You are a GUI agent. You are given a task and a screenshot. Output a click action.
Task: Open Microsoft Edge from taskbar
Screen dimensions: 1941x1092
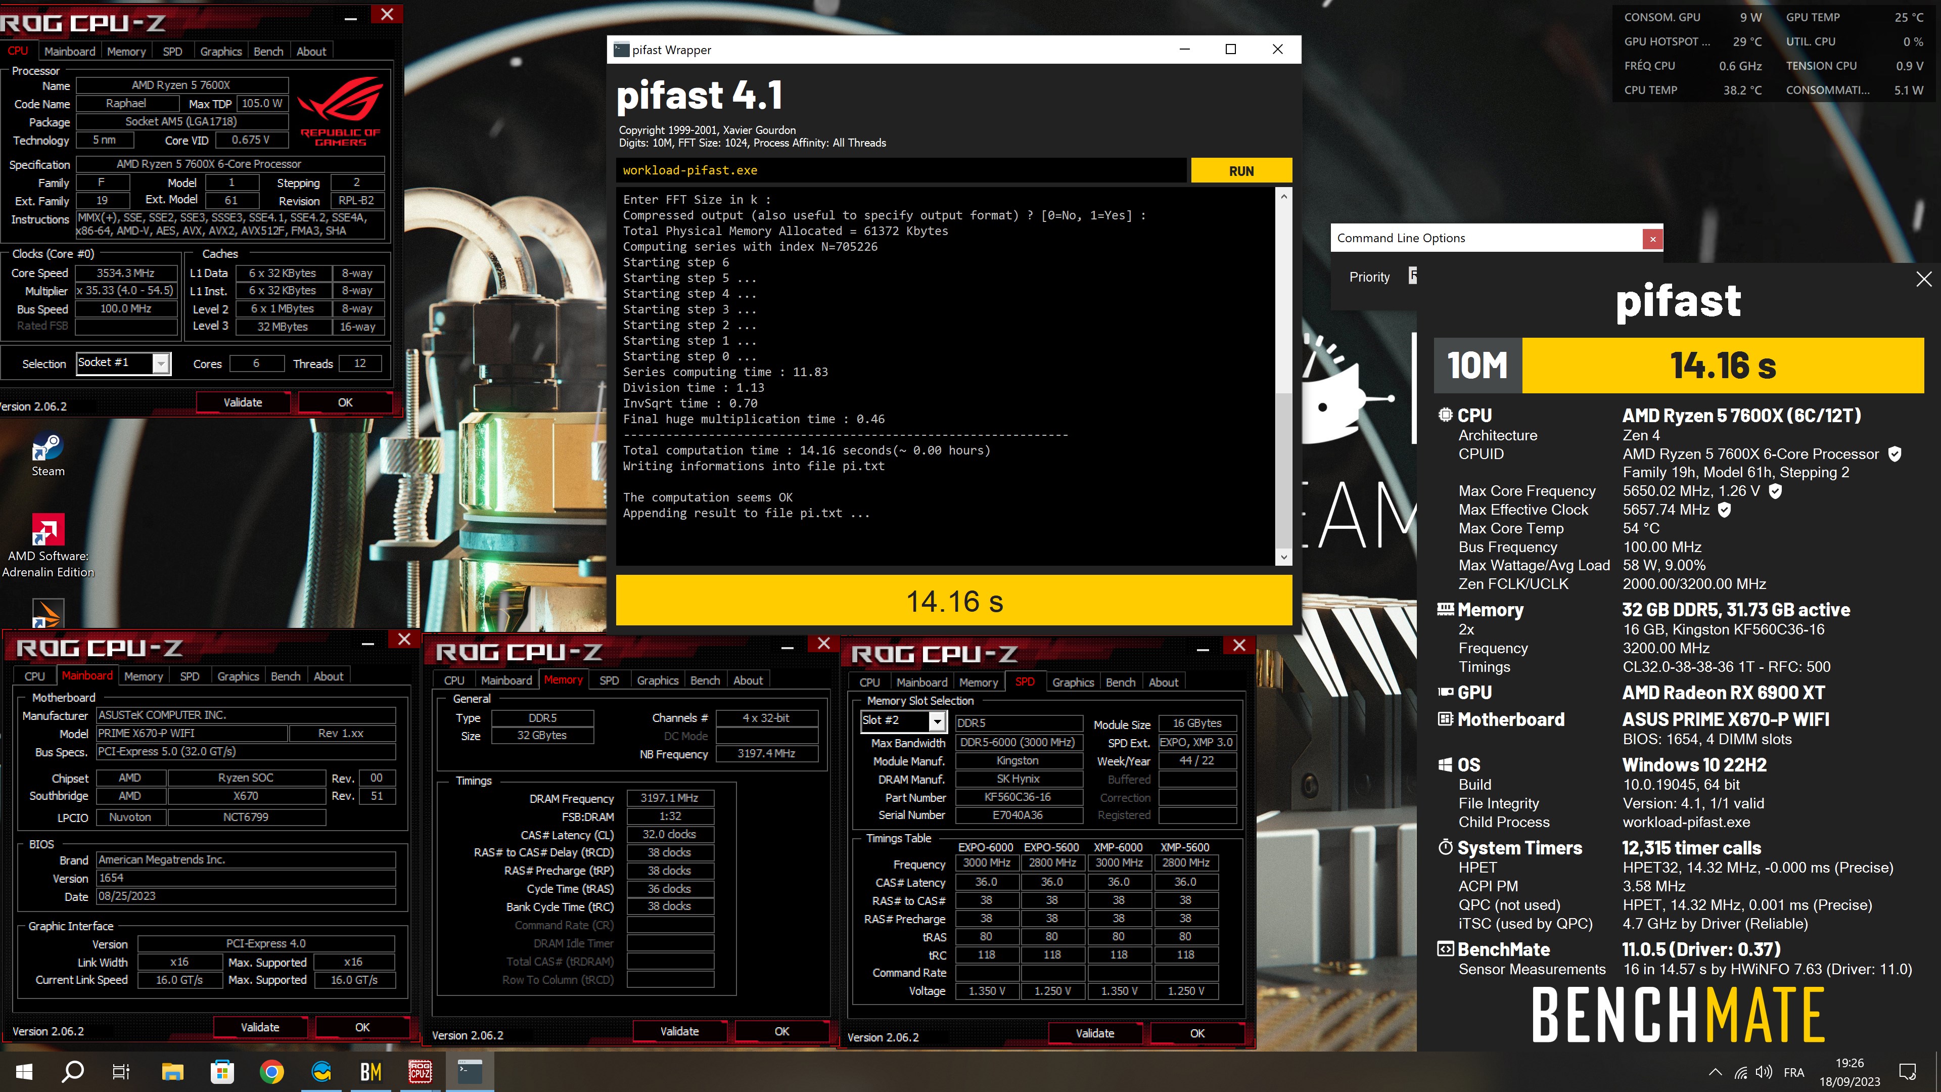point(322,1071)
